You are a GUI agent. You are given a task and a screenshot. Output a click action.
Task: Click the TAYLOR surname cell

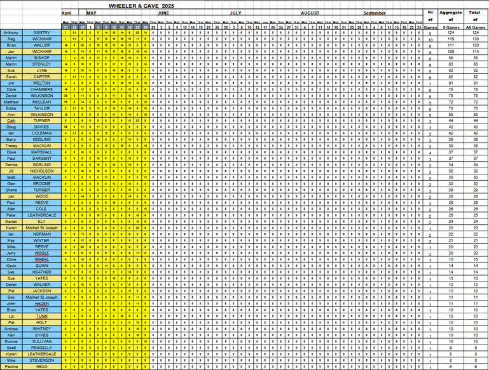click(x=42, y=108)
